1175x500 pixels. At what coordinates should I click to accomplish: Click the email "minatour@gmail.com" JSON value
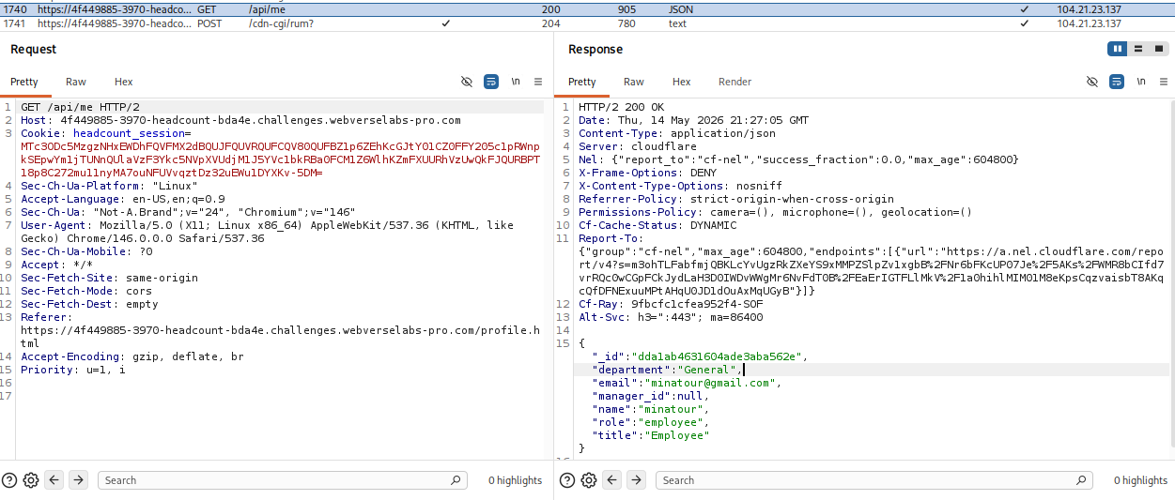click(x=709, y=383)
